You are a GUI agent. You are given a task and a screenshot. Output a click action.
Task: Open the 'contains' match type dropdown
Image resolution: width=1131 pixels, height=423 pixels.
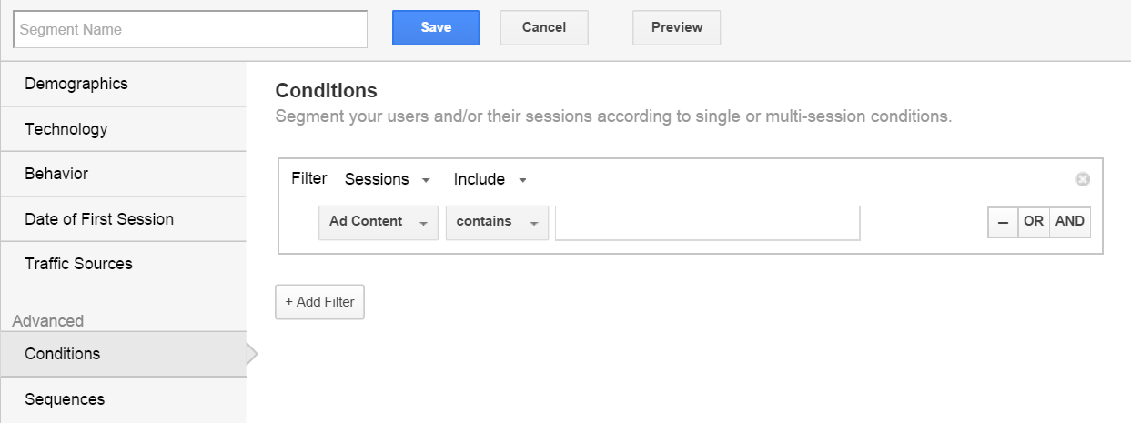497,222
